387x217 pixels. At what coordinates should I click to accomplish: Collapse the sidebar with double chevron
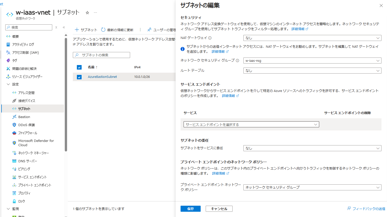point(64,27)
